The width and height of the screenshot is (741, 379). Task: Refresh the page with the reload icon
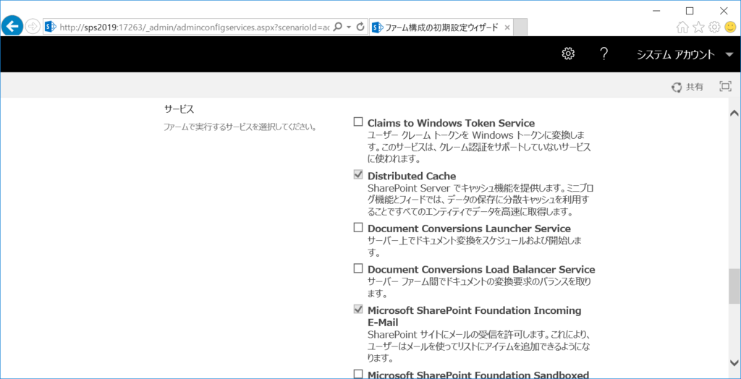(x=360, y=27)
